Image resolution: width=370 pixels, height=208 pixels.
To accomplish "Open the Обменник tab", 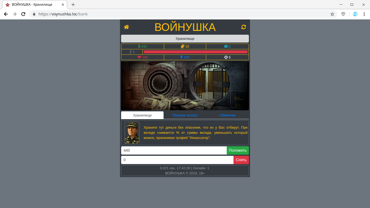I will click(228, 115).
